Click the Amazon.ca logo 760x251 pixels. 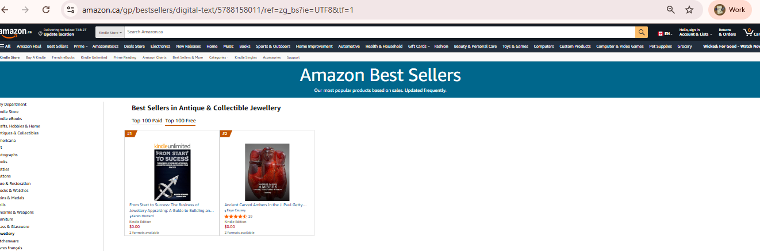(x=16, y=32)
